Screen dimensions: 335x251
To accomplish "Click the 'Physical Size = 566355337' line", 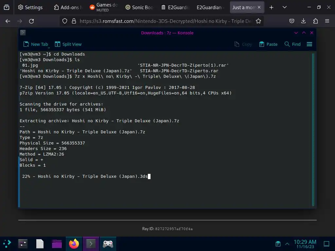I will 52,143.
